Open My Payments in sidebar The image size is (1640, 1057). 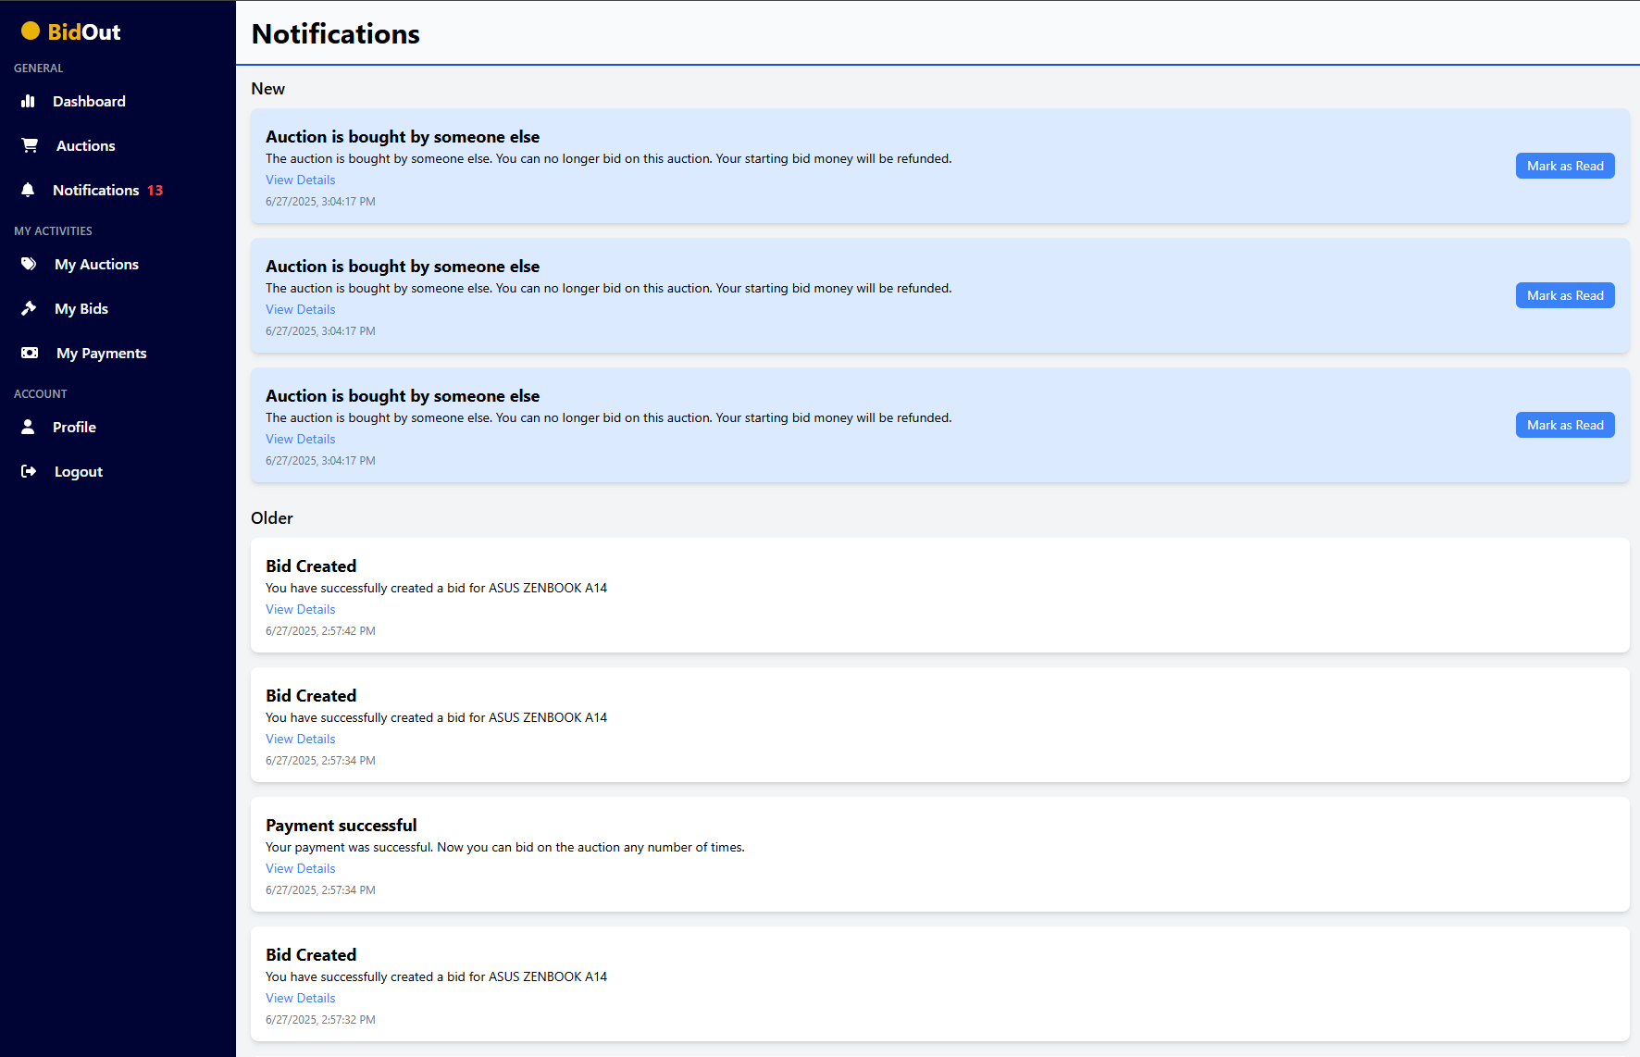pyautogui.click(x=101, y=353)
